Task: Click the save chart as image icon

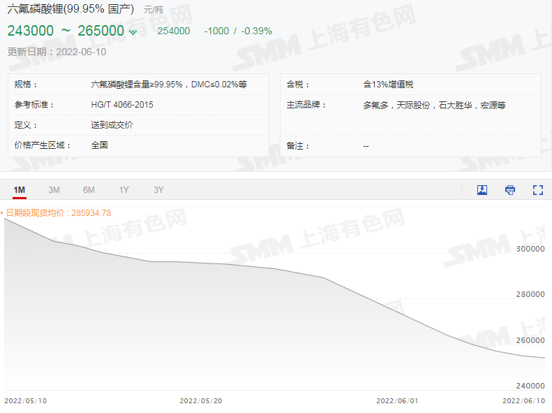Action: pyautogui.click(x=482, y=190)
